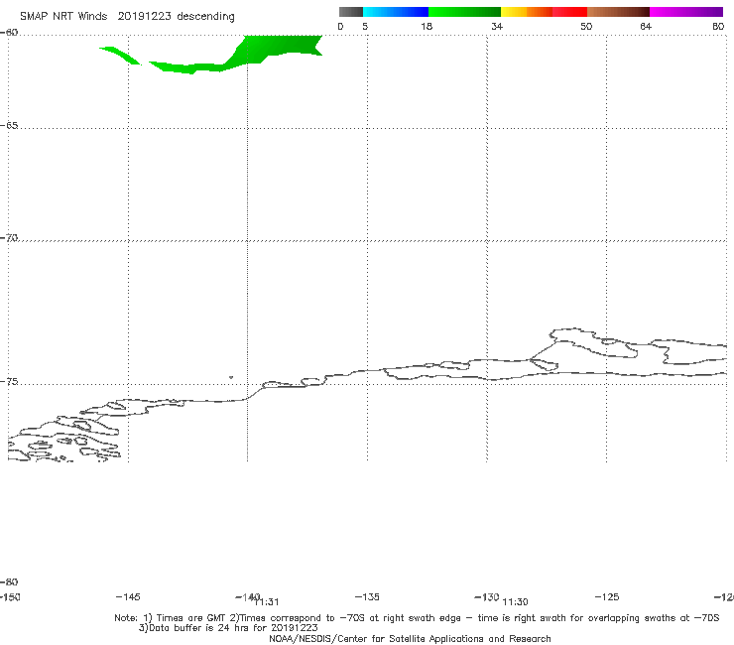Click the magenta segment of the color bar
The image size is (734, 645).
coord(686,12)
